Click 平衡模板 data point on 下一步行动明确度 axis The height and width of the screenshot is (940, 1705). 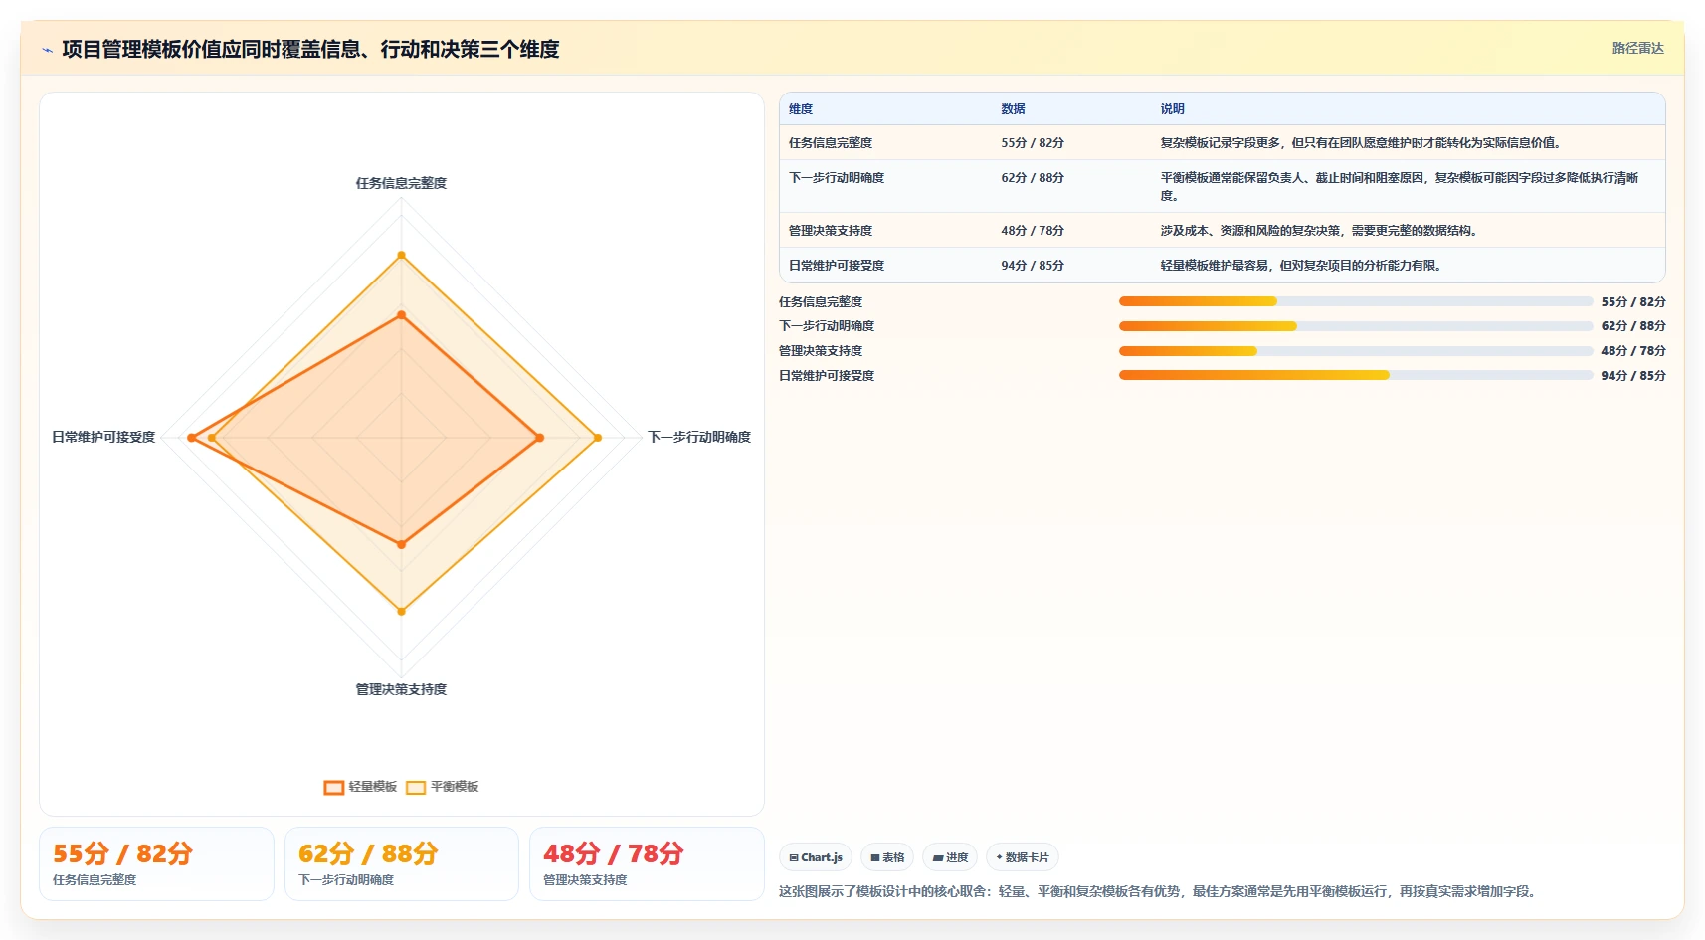[x=598, y=438]
